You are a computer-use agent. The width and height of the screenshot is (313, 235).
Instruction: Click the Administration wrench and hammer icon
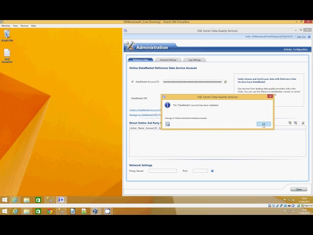pos(130,46)
